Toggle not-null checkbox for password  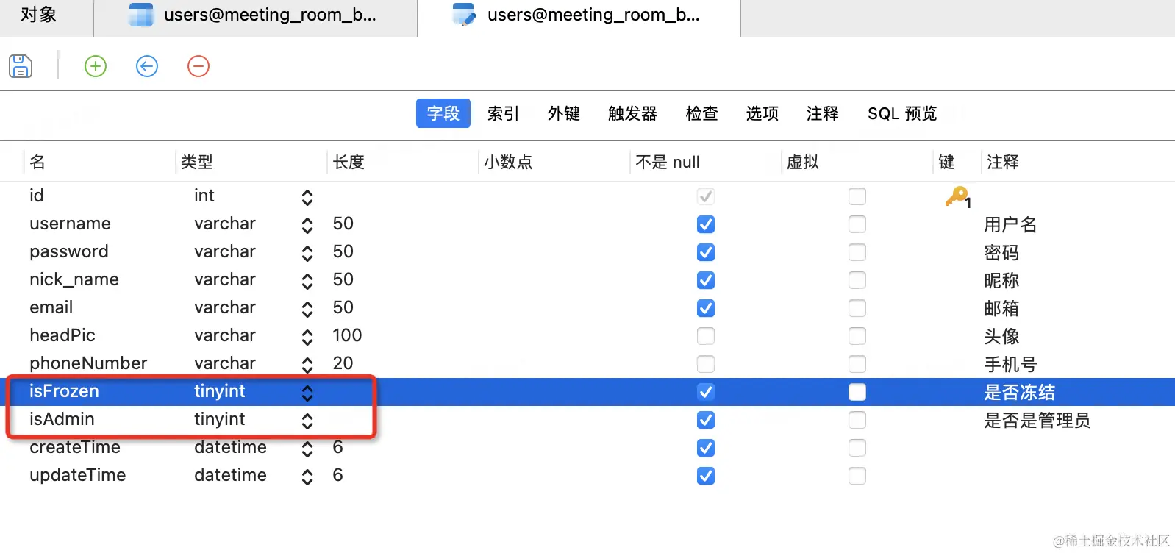pos(706,252)
